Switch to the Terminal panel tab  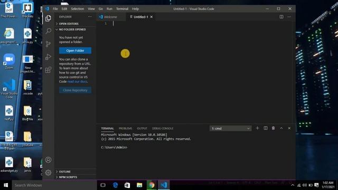107,128
